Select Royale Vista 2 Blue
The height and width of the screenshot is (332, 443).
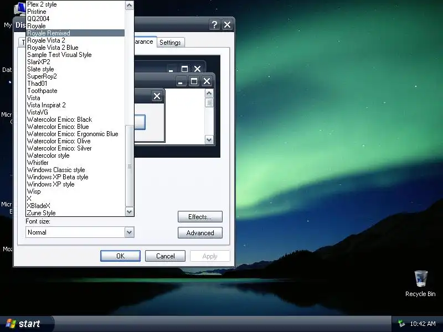click(75, 48)
